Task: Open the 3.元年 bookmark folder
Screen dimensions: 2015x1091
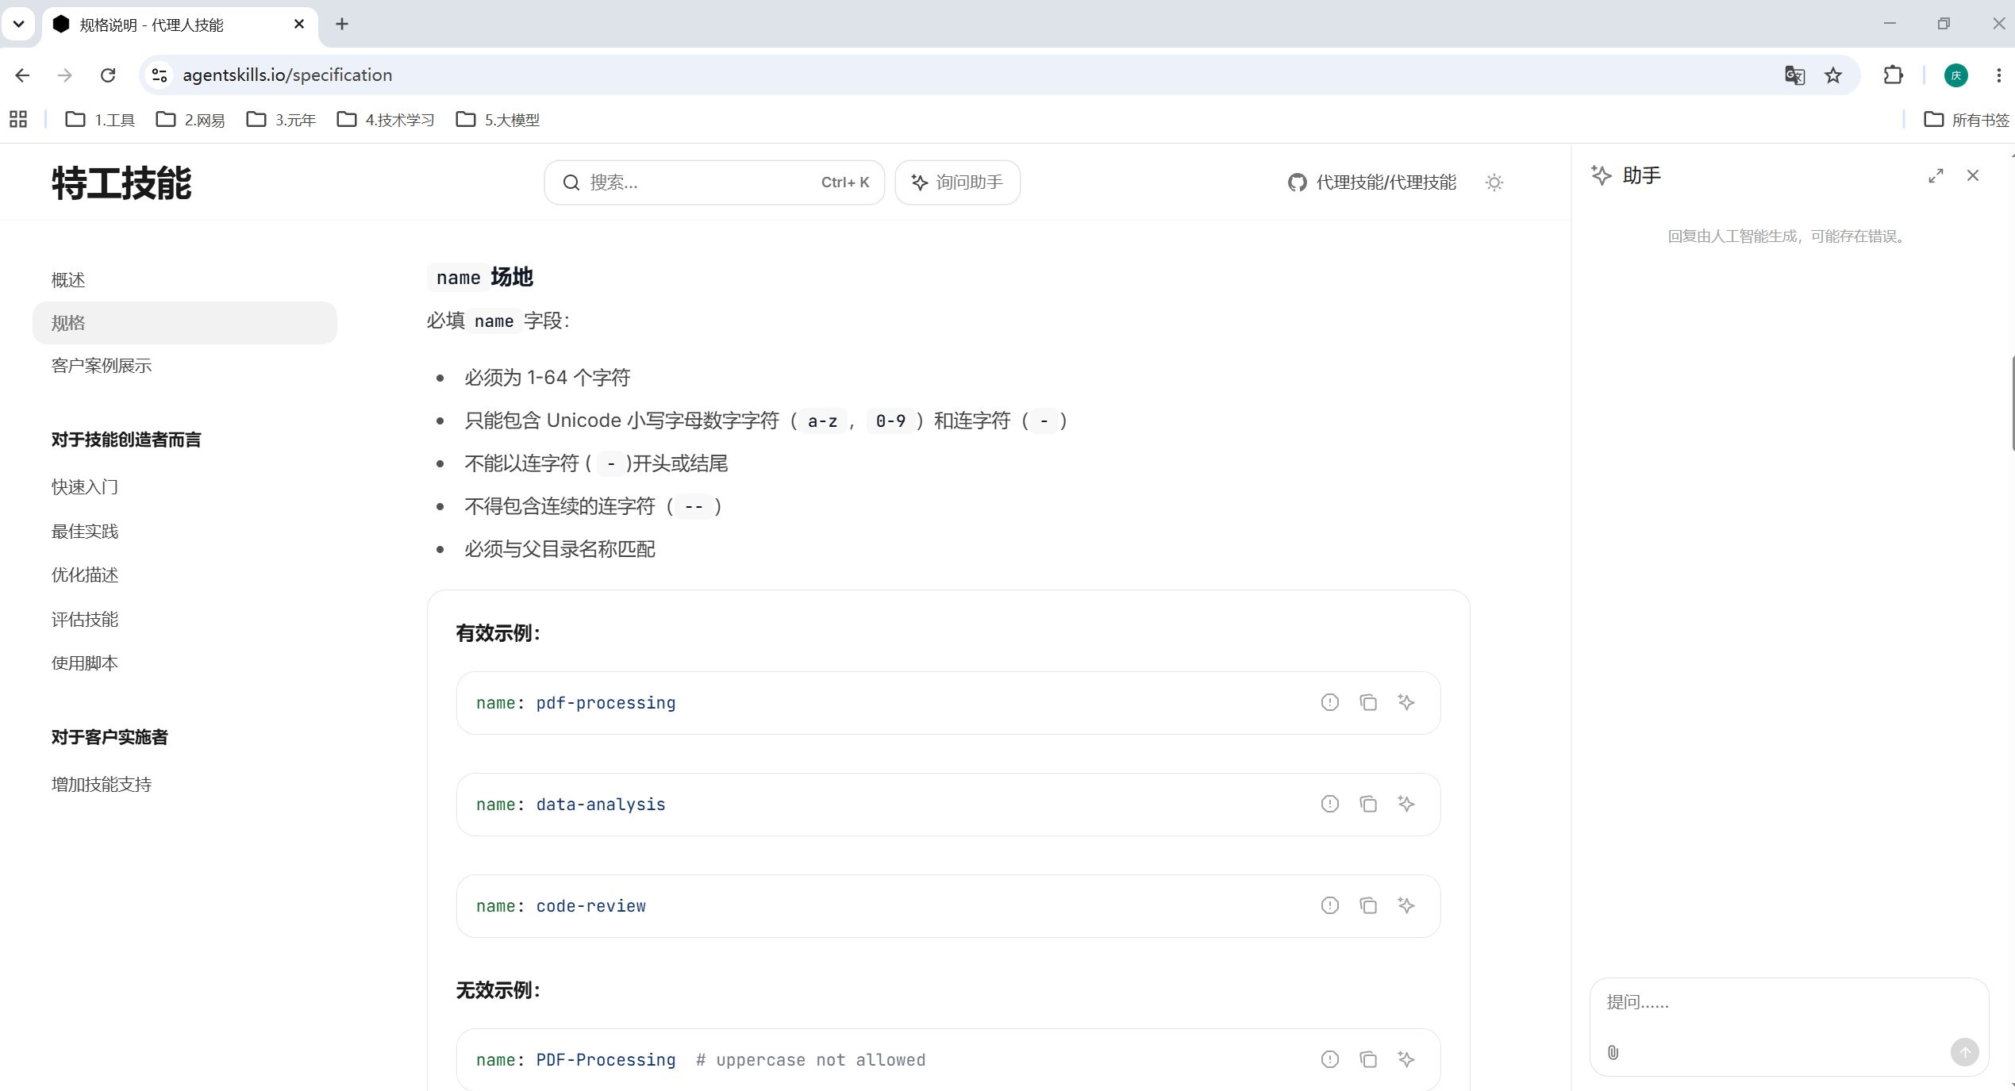Action: click(x=281, y=120)
